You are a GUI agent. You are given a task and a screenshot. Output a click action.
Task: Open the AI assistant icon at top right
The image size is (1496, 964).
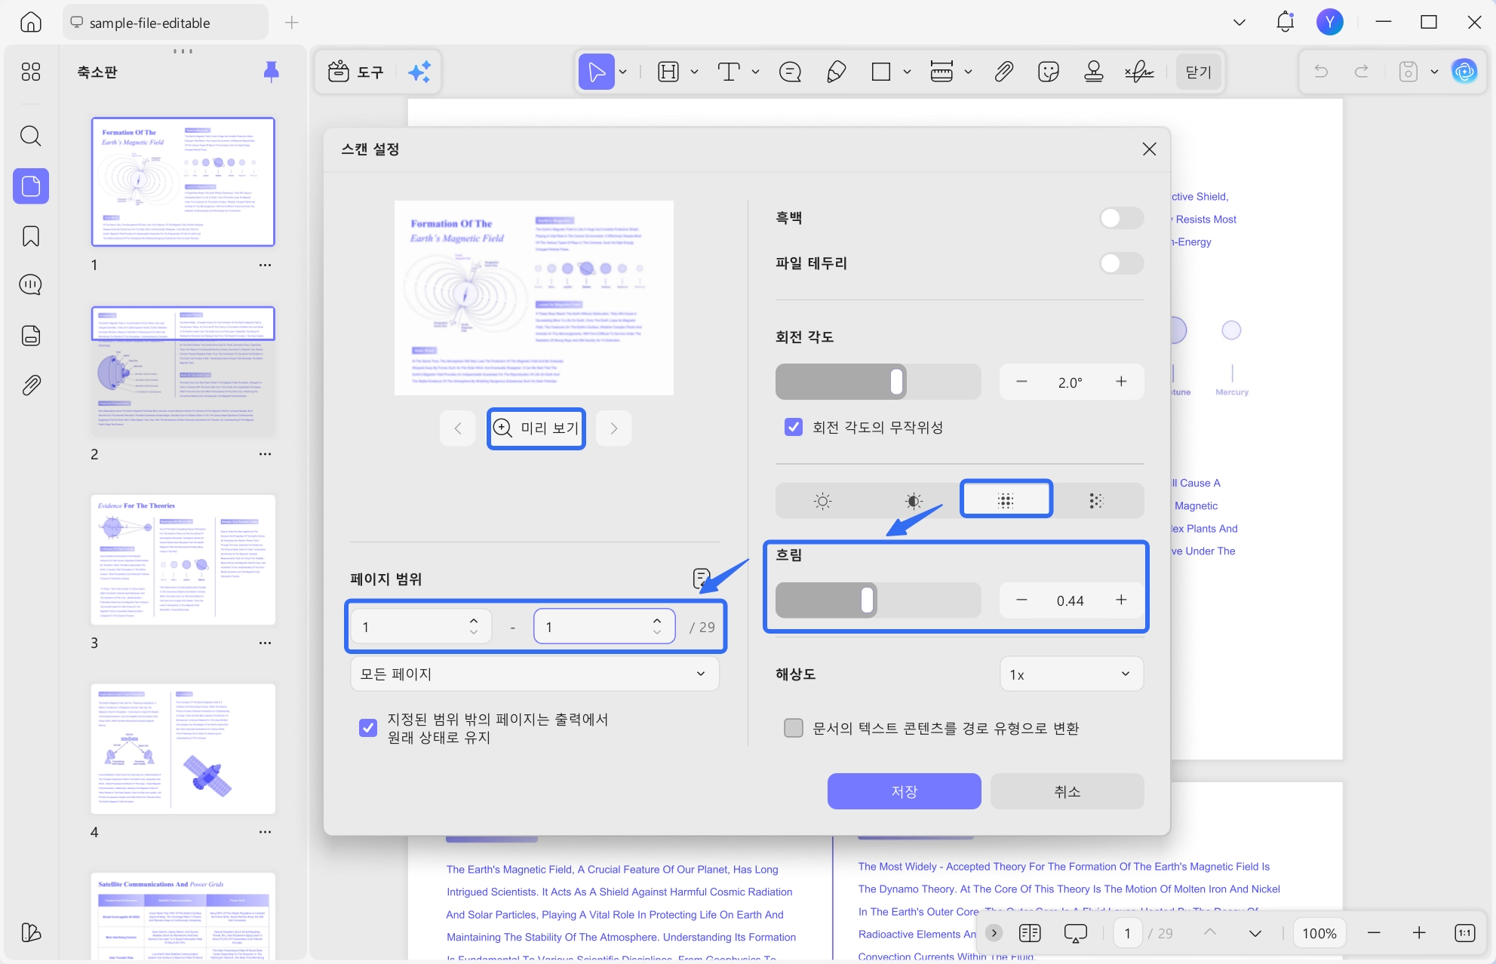(x=1464, y=72)
